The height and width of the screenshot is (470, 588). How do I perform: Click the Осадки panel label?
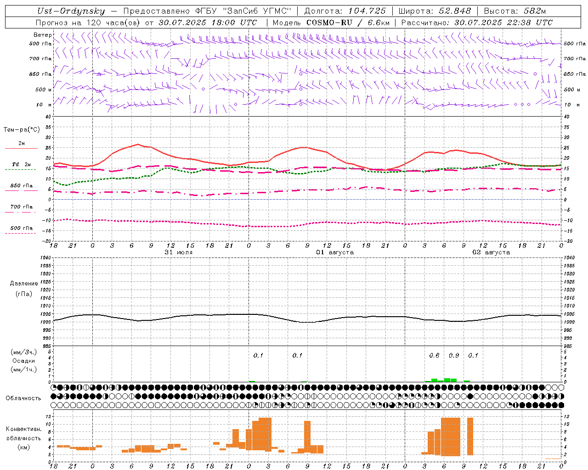pyautogui.click(x=23, y=361)
